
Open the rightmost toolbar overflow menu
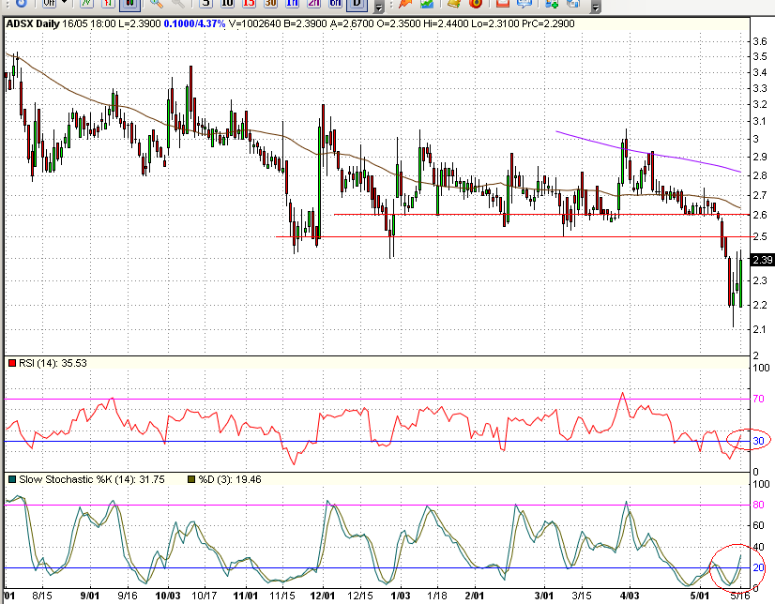[x=595, y=6]
